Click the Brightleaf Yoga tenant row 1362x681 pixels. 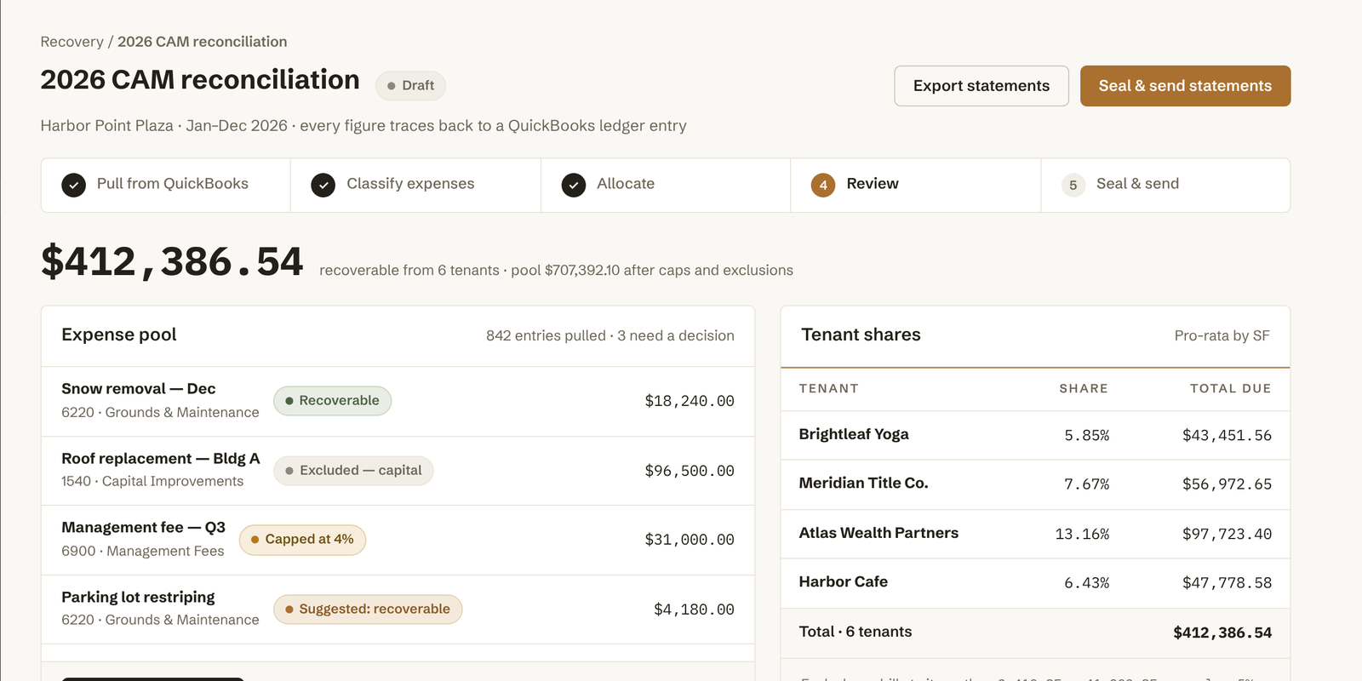[x=1035, y=435]
